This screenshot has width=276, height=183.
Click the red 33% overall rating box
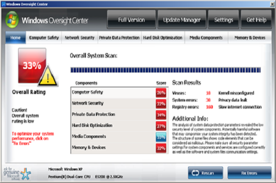32,65
